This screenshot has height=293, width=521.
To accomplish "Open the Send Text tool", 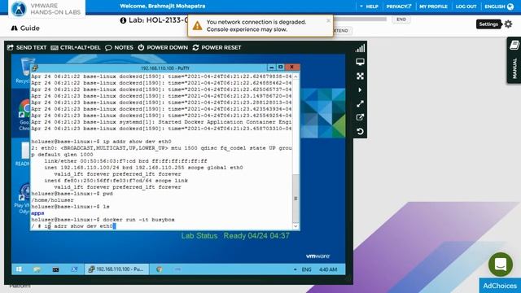I will 27,47.
